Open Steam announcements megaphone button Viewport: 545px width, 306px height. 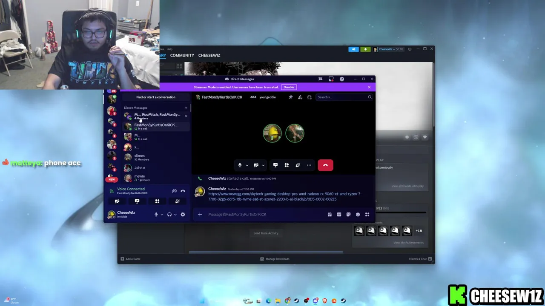click(x=353, y=49)
